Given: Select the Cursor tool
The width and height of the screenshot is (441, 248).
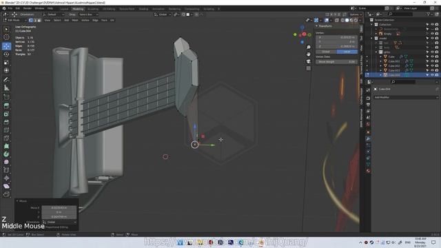Looking at the screenshot, I should (x=6, y=37).
